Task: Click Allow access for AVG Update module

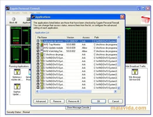Action: pyautogui.click(x=84, y=48)
